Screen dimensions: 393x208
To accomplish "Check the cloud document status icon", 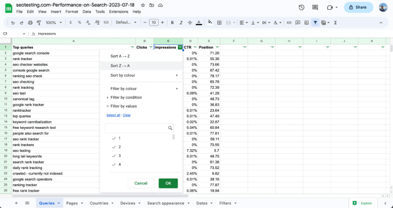I will (160, 5).
